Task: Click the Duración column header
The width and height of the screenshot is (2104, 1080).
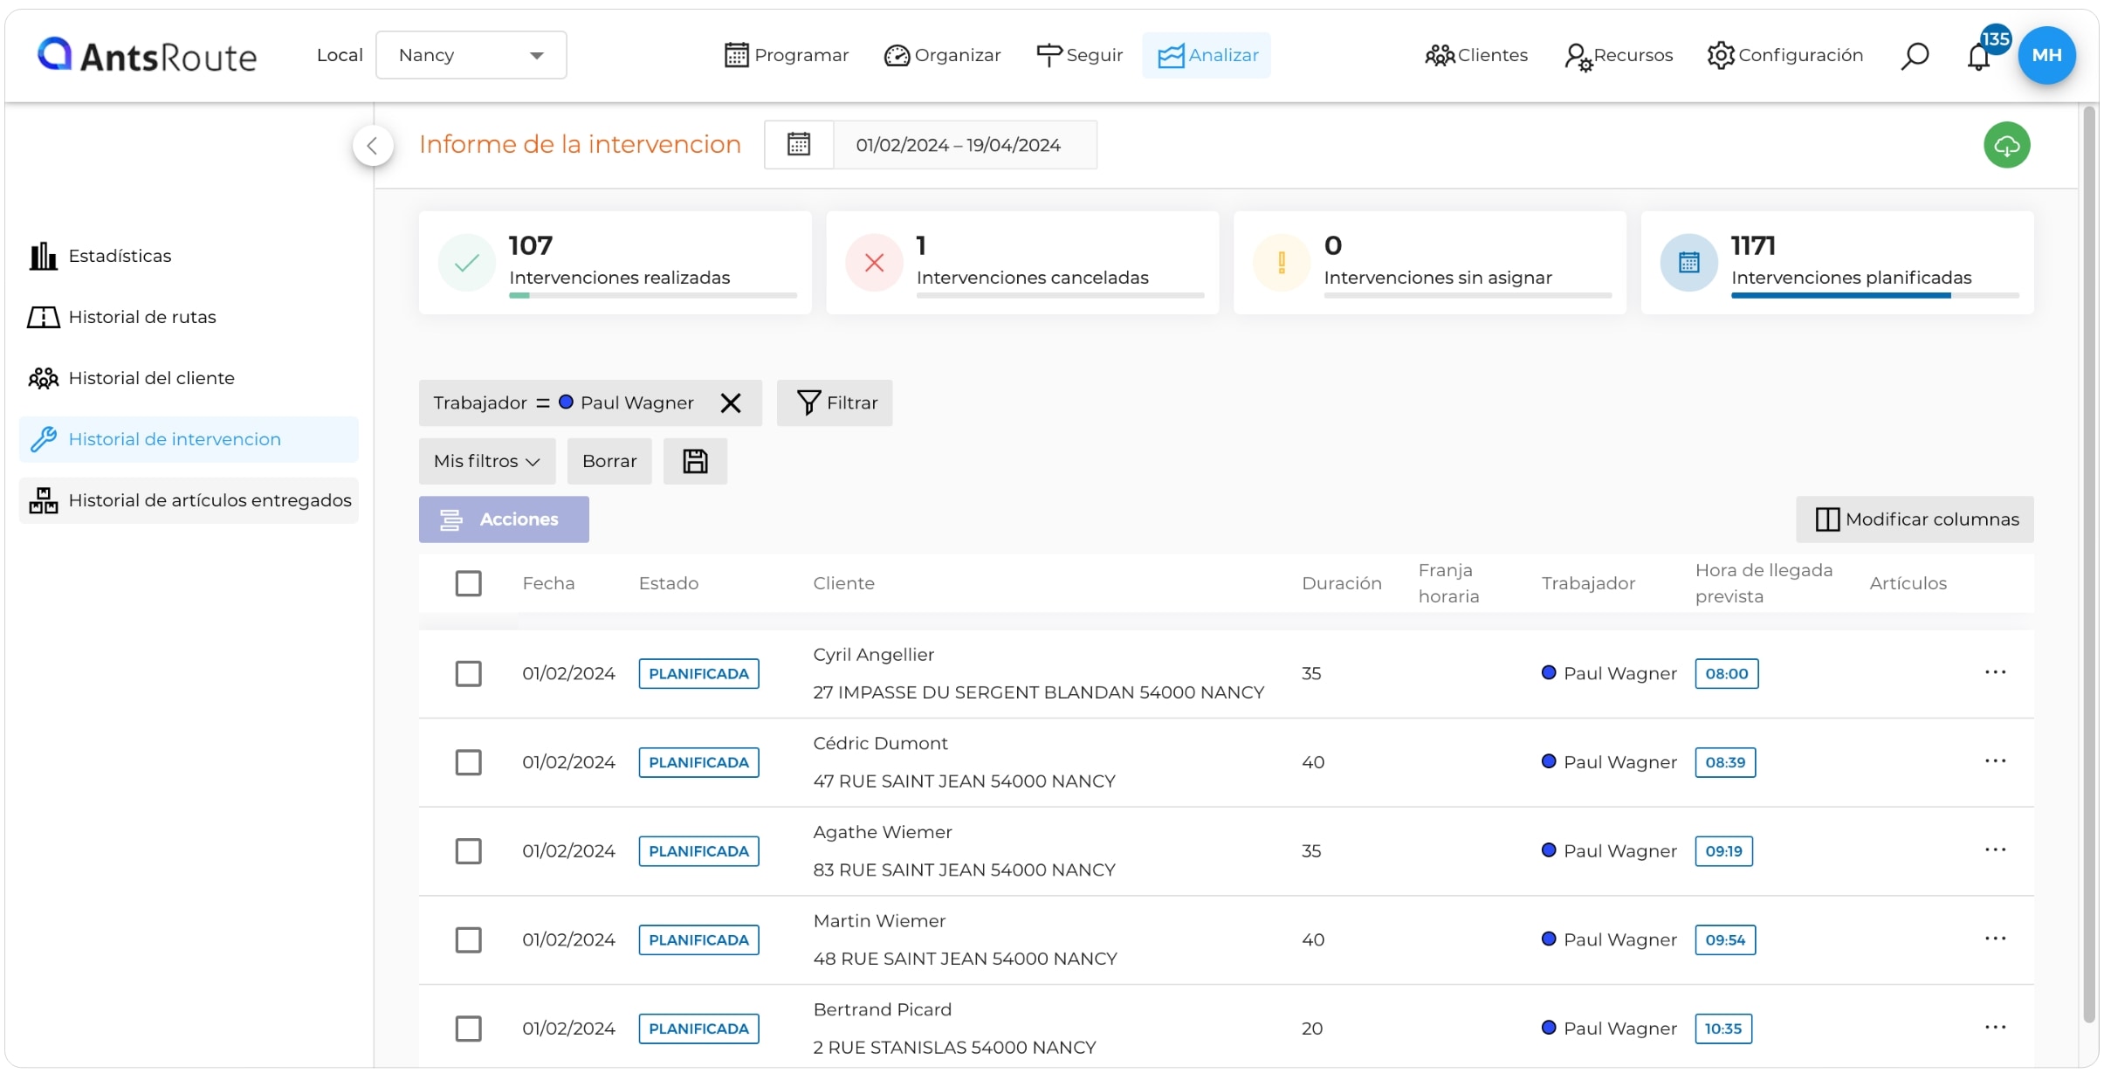Action: click(1341, 583)
